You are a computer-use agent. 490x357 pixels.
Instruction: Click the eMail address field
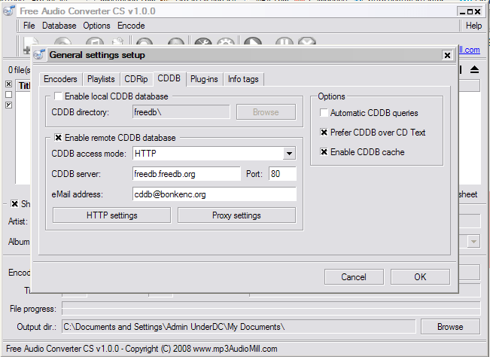tap(214, 194)
